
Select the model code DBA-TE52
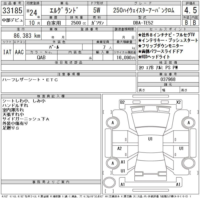point(143,22)
